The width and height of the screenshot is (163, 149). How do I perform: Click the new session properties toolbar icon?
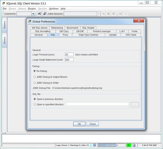45,14
